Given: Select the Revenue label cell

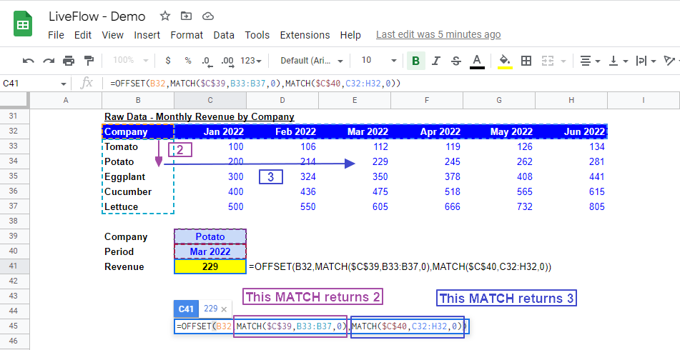Looking at the screenshot, I should [x=138, y=266].
